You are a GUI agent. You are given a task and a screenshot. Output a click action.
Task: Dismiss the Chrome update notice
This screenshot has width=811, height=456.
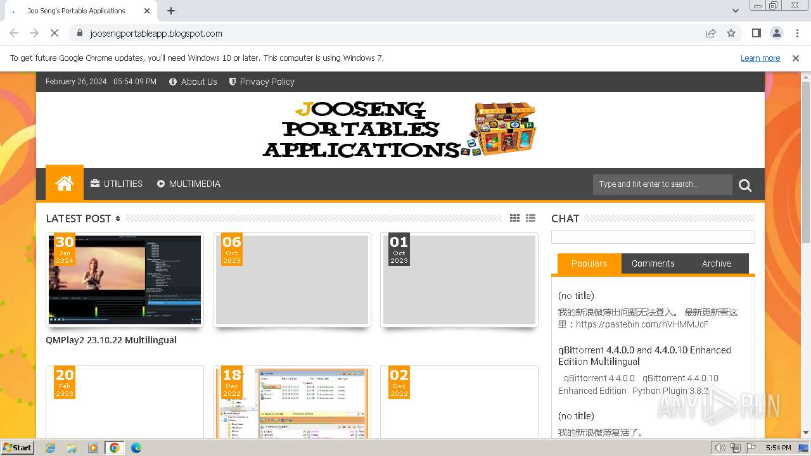point(796,58)
